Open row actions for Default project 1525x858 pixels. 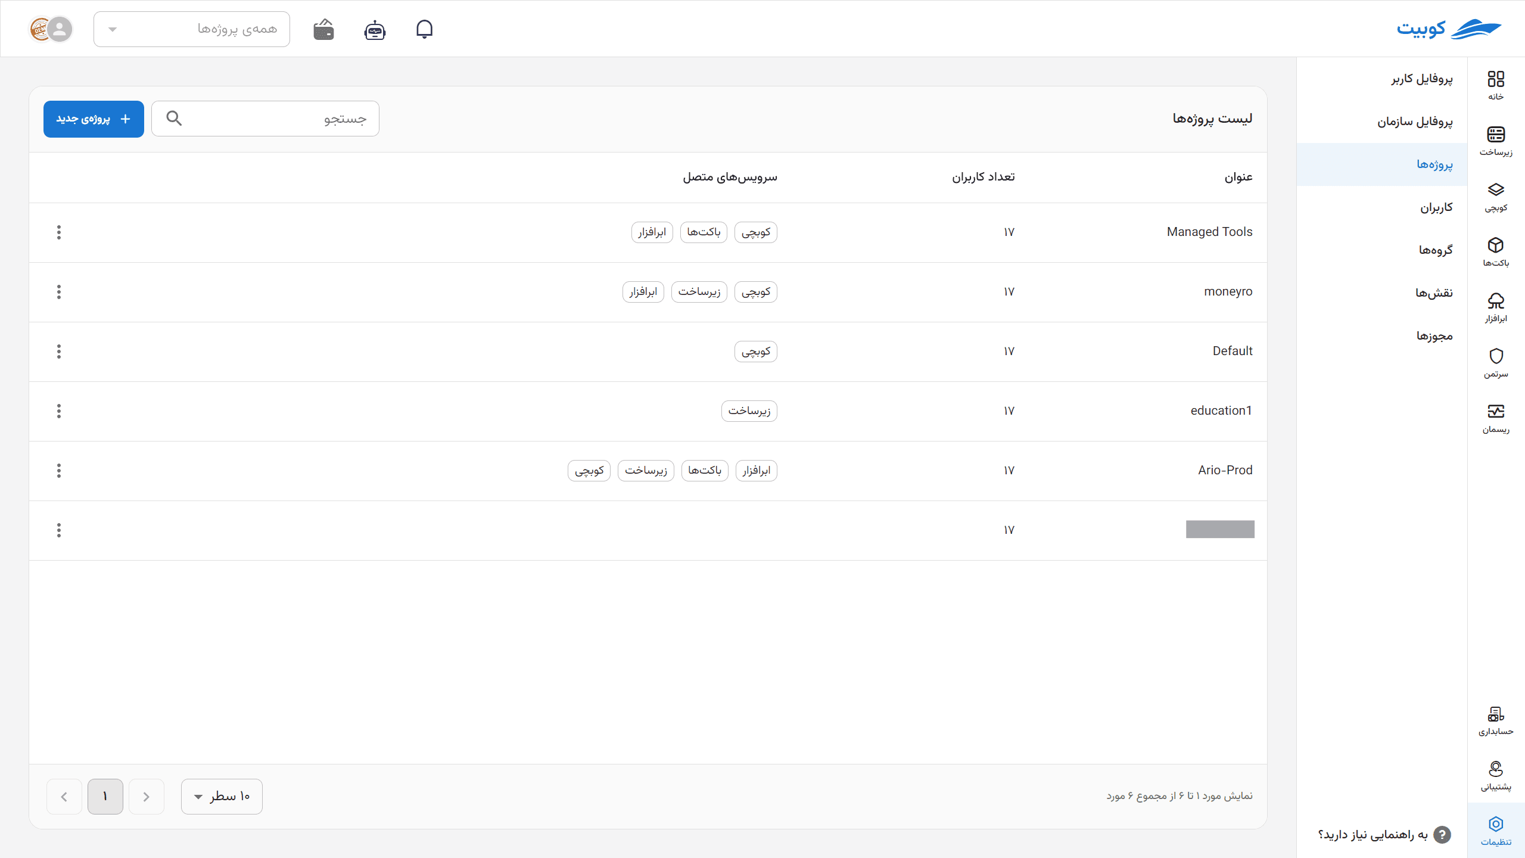tap(59, 352)
